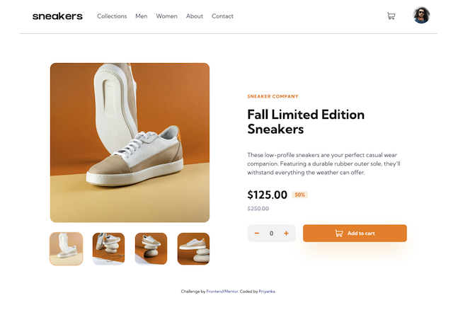Follow the Frontend Mentor link

[x=221, y=292]
